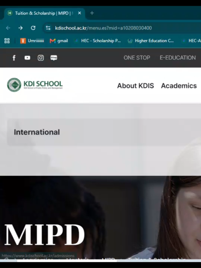Click the KDI SCHOOL logo
The image size is (201, 268).
click(x=35, y=85)
